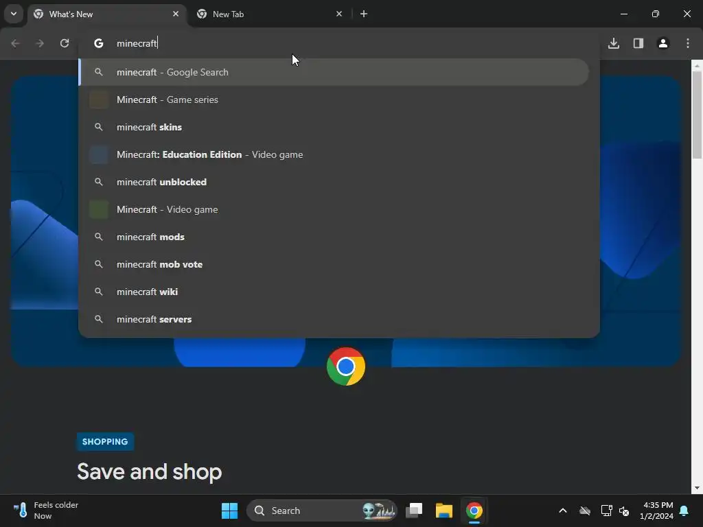Image resolution: width=703 pixels, height=527 pixels.
Task: Click thumbnail for Minecraft Video game
Action: pyautogui.click(x=99, y=209)
